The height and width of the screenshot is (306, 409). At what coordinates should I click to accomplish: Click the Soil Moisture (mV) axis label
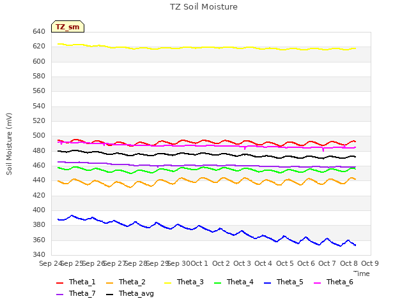[9, 144]
